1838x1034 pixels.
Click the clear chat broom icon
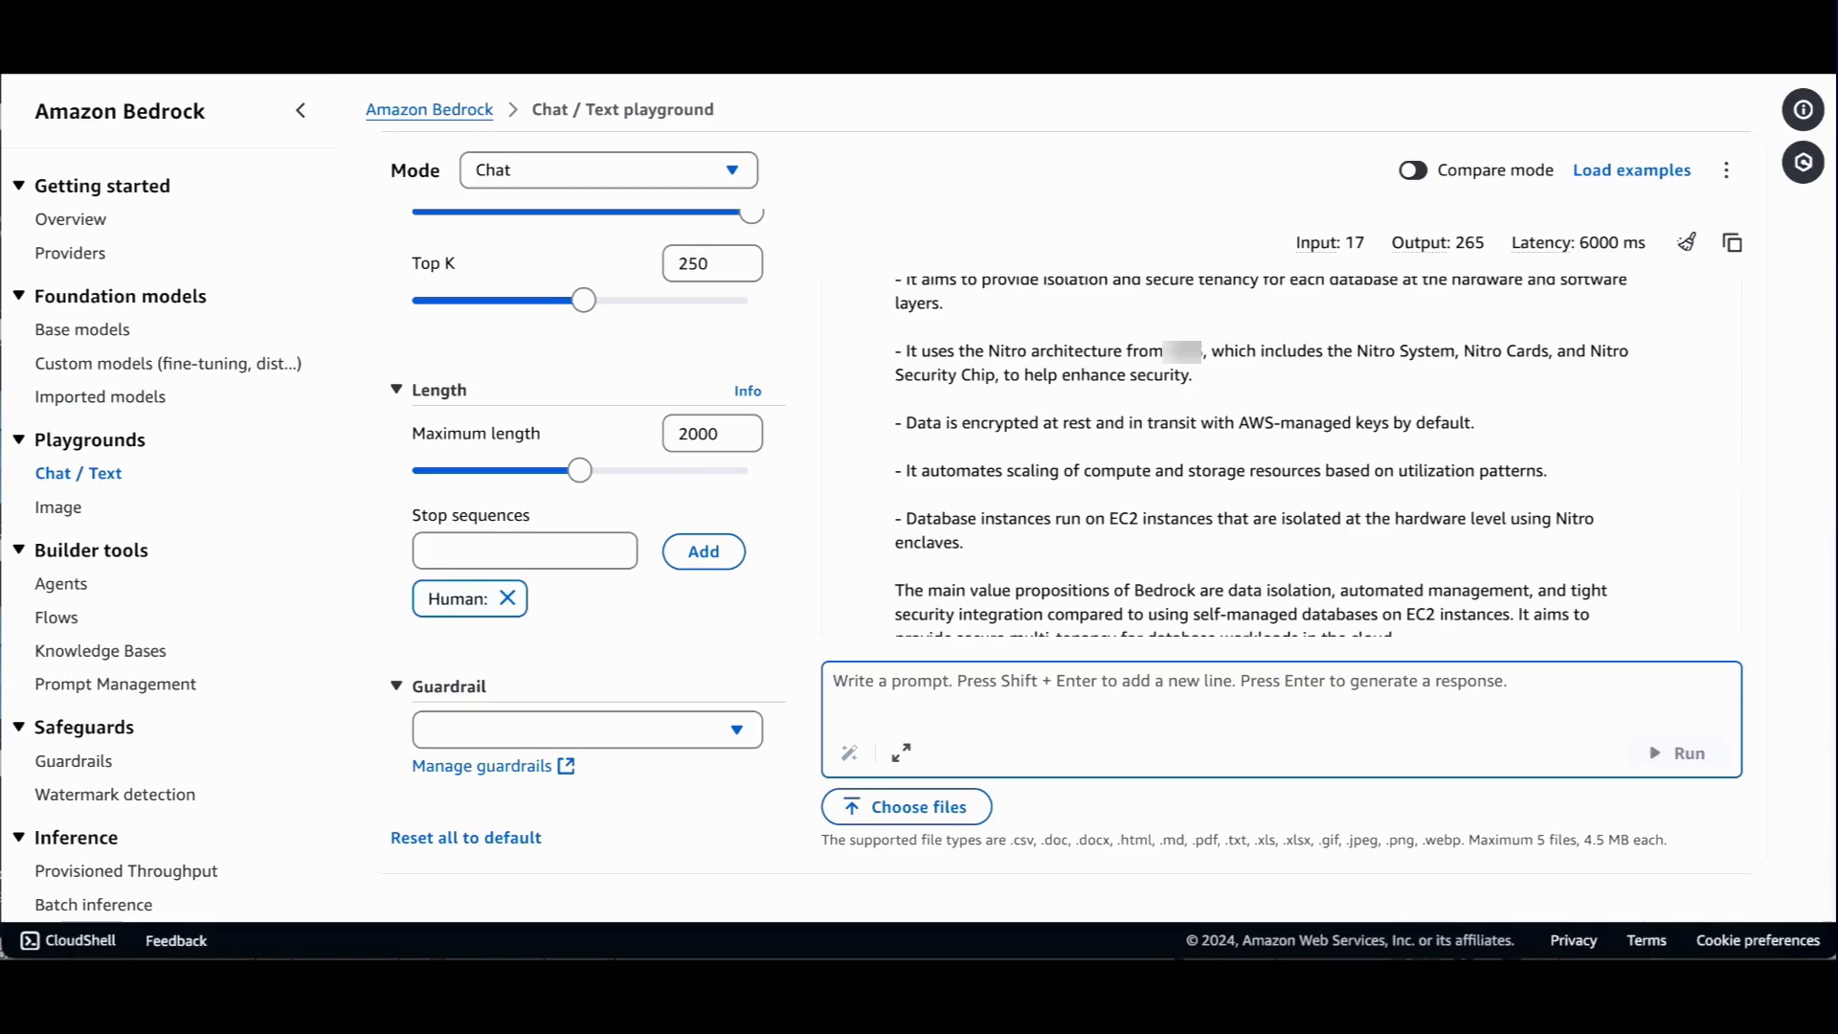click(x=1687, y=242)
